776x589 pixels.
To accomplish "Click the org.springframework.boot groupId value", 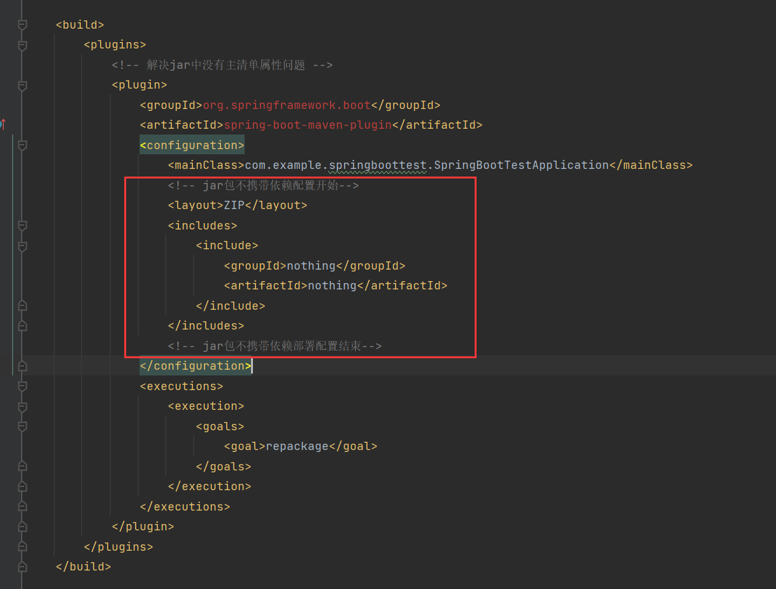I will [287, 105].
